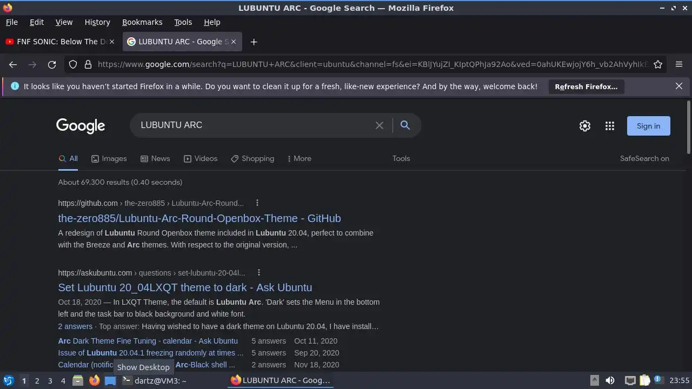This screenshot has height=389, width=692.
Task: Click the Google search magnifier button
Action: 405,125
